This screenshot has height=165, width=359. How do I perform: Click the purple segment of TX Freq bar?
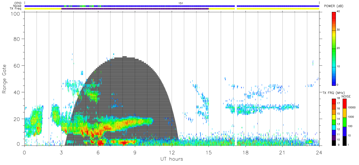(x=135, y=9)
